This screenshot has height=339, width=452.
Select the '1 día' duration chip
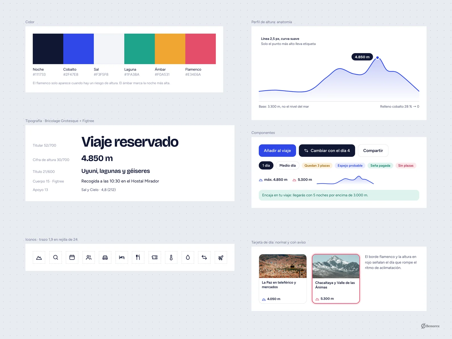pyautogui.click(x=266, y=166)
